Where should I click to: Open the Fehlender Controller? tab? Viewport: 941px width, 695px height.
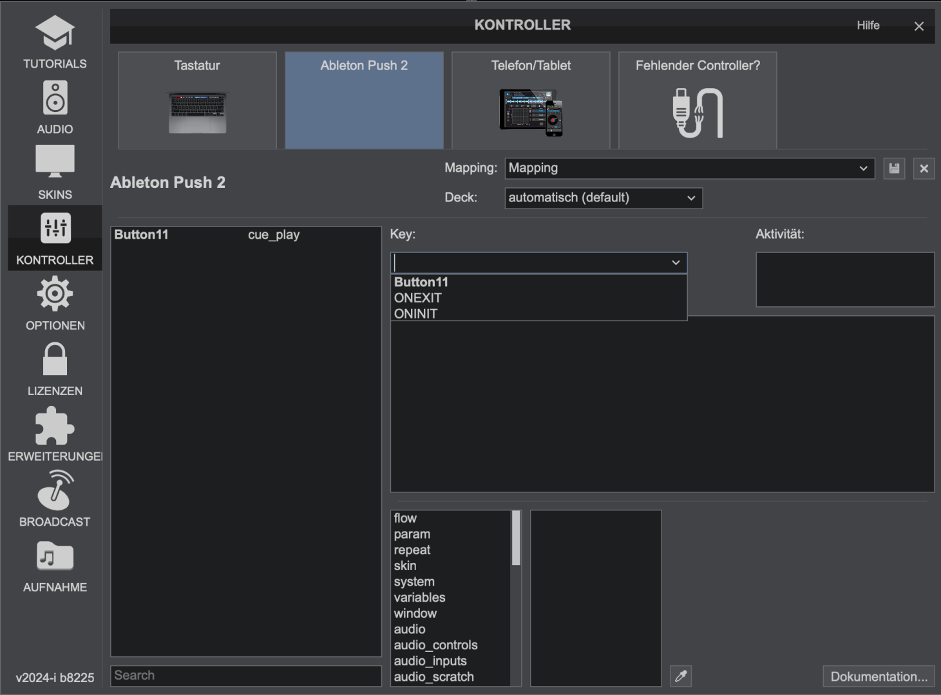(x=698, y=100)
